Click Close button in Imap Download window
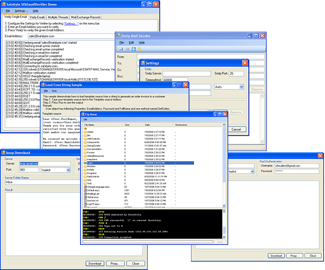This screenshot has height=270, width=325. 136,263
